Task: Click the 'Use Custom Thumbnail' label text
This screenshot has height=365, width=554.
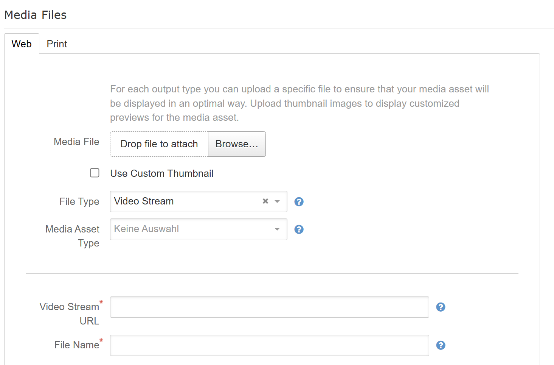Action: [x=162, y=173]
